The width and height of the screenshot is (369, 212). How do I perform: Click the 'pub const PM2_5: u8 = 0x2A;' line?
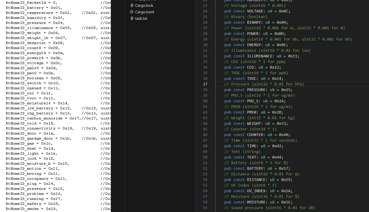pyautogui.click(x=255, y=101)
